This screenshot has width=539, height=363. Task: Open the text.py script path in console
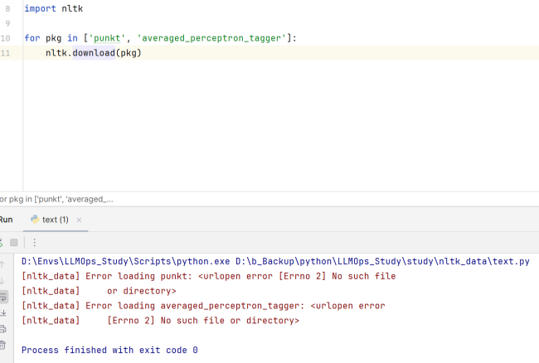pyautogui.click(x=382, y=261)
